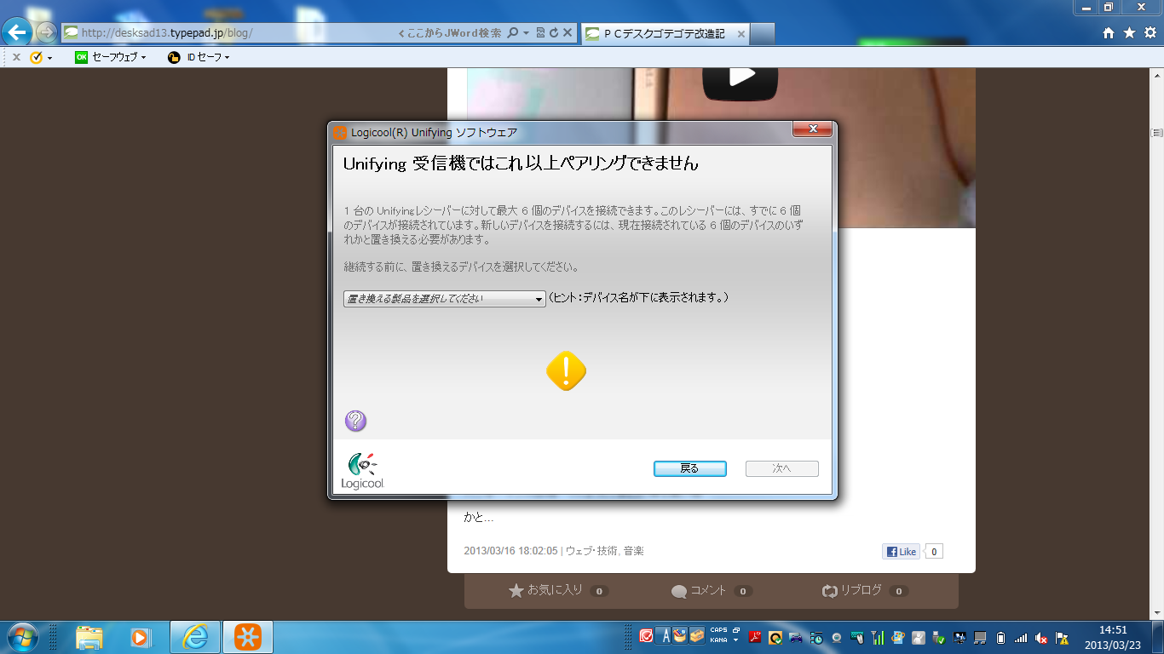
Task: Click the 戻る (Back) button
Action: tap(689, 468)
